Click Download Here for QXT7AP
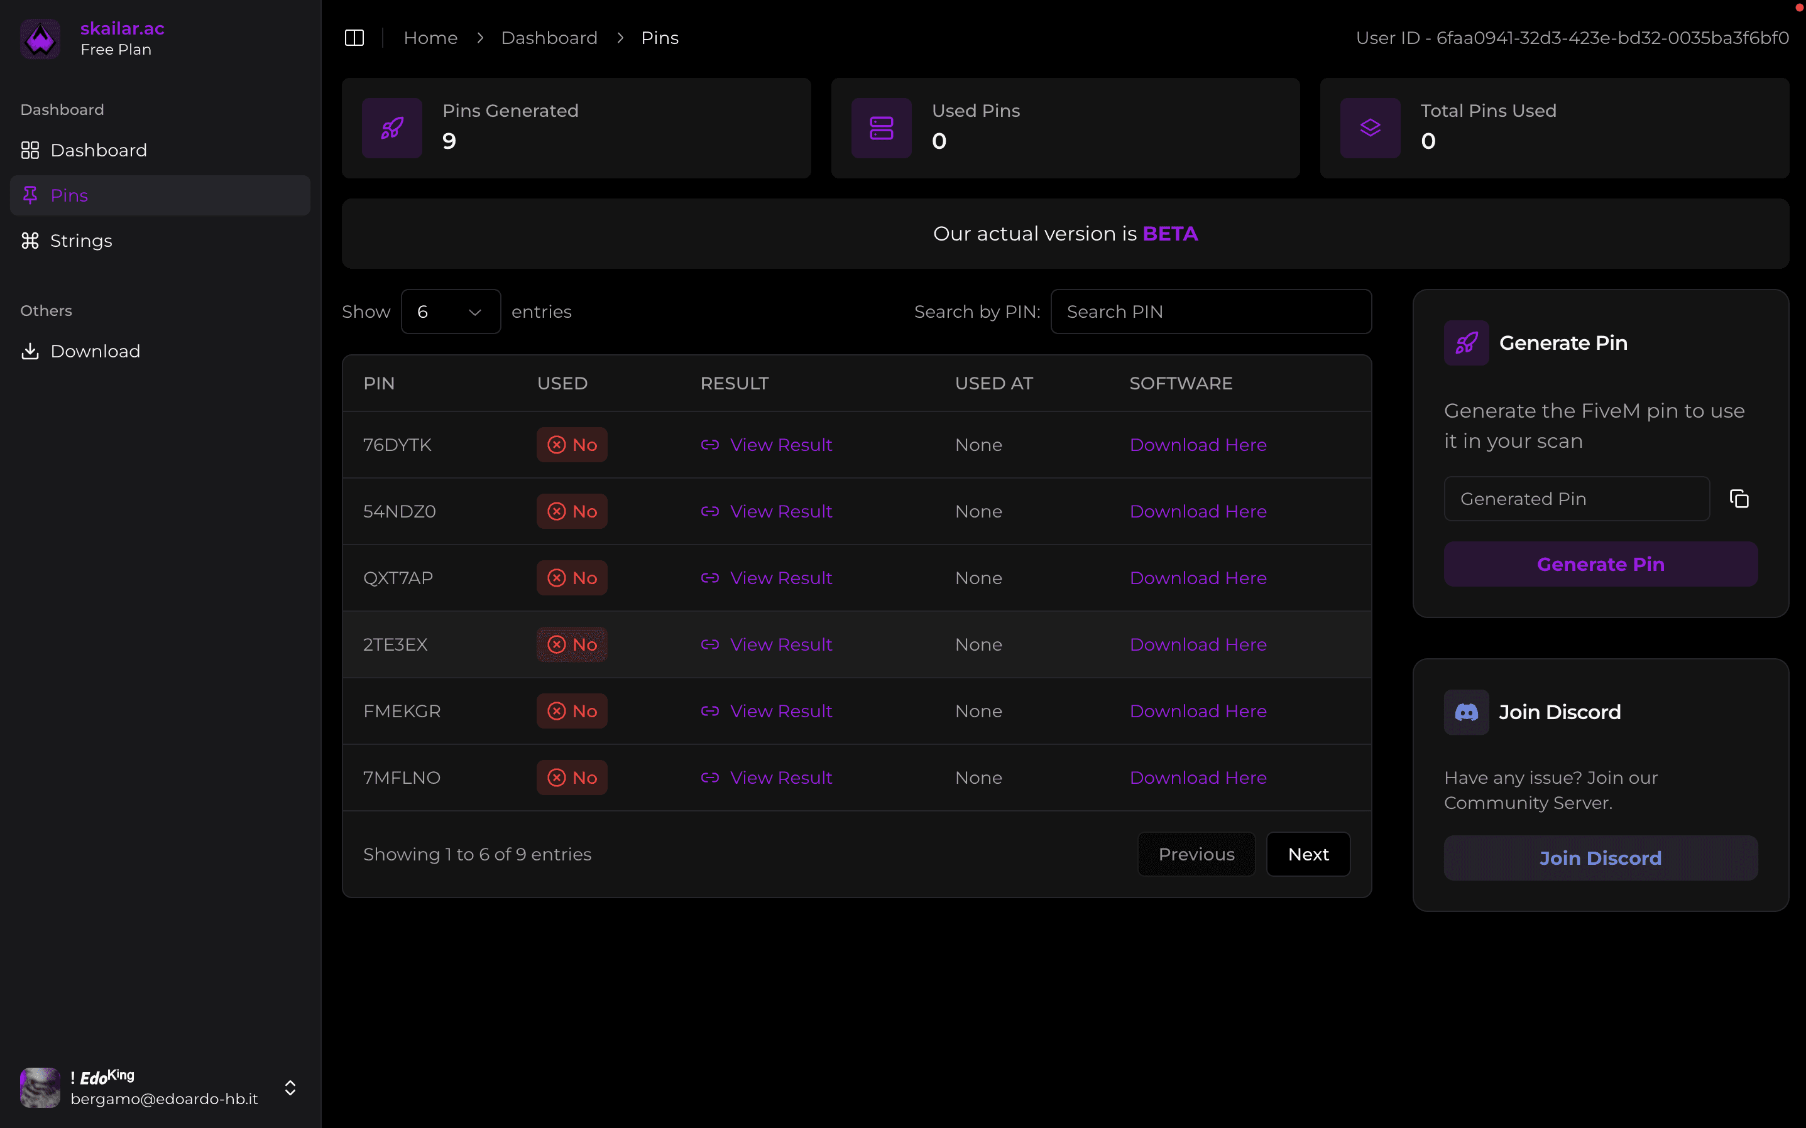 [x=1198, y=578]
